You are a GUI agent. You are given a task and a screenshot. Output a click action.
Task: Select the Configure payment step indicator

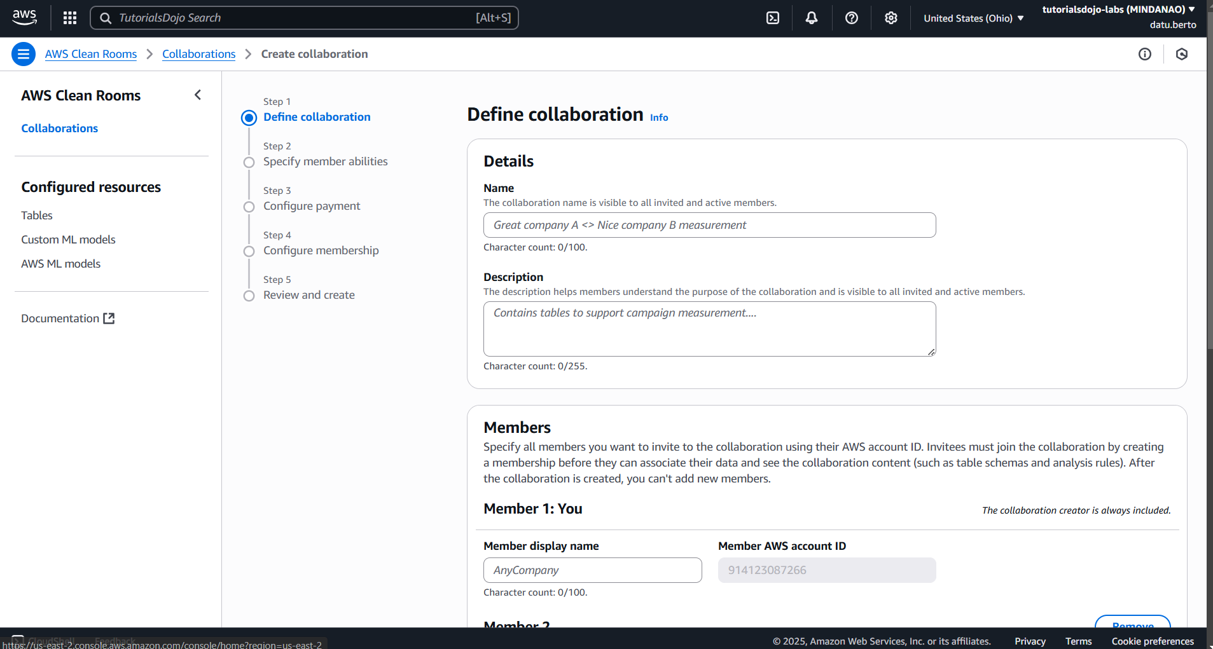point(249,207)
